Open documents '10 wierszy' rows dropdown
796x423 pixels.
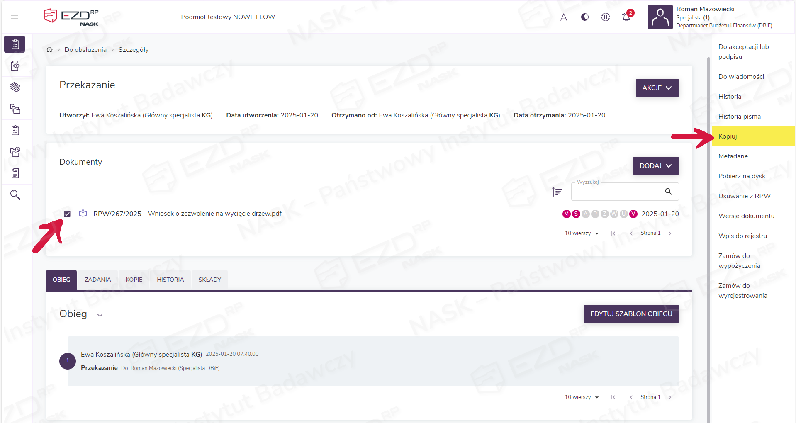pos(582,233)
